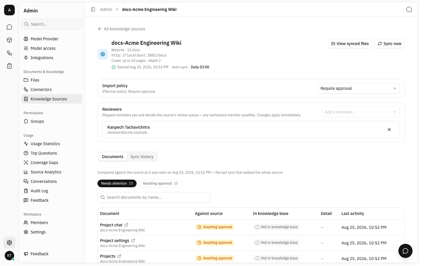This screenshot has height=265, width=424.
Task: Open workspace Settings
Action: tap(52, 232)
